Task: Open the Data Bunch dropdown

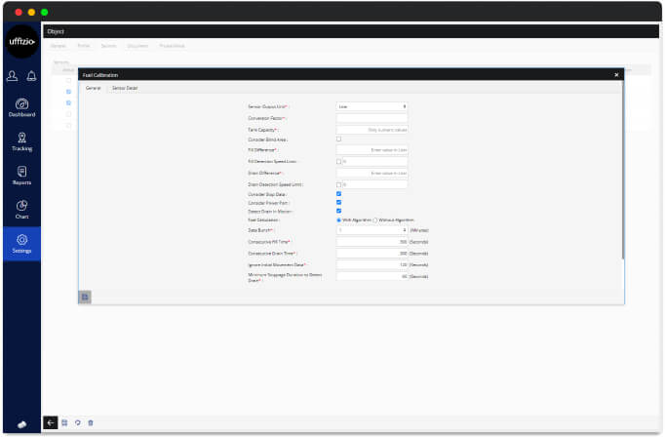Action: pos(372,230)
